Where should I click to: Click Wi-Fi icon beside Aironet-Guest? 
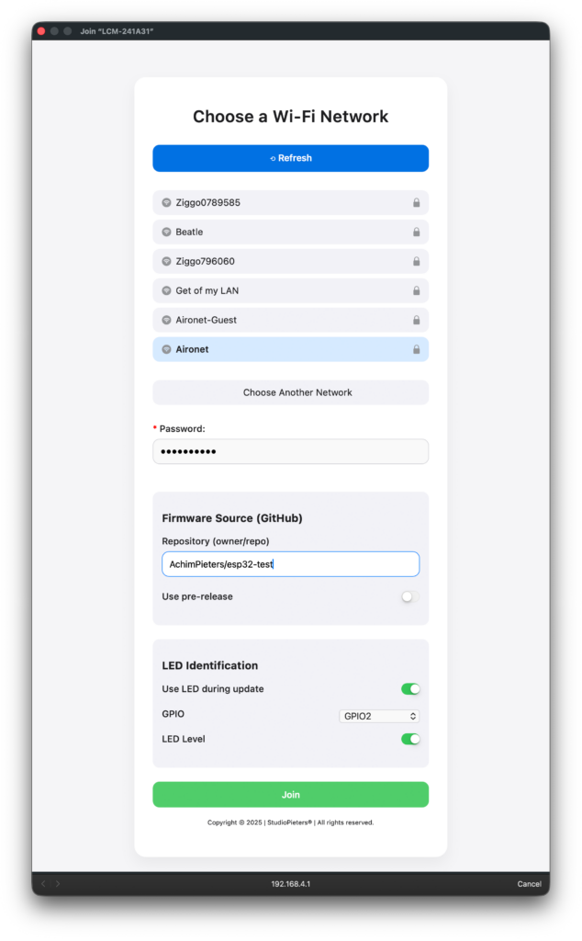(166, 320)
